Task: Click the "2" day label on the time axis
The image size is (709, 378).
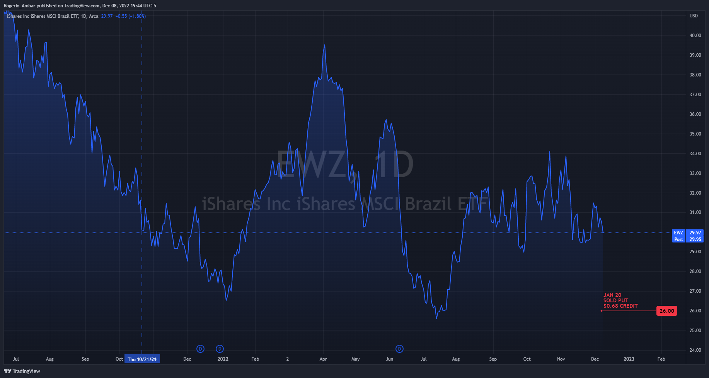Action: 288,359
